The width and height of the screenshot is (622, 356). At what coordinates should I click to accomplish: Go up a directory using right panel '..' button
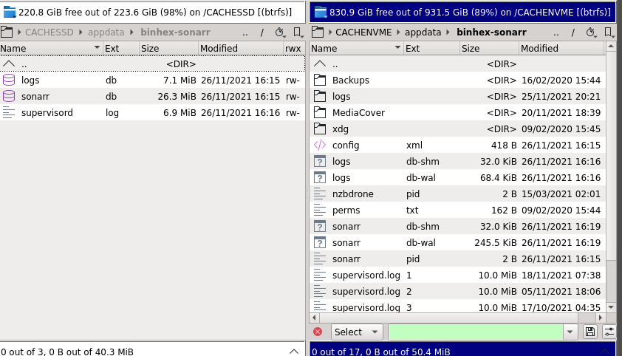pos(556,32)
